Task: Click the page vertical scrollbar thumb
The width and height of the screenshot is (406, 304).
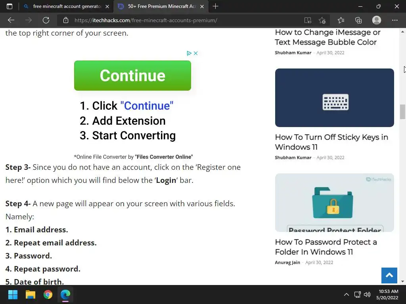Action: 402,112
